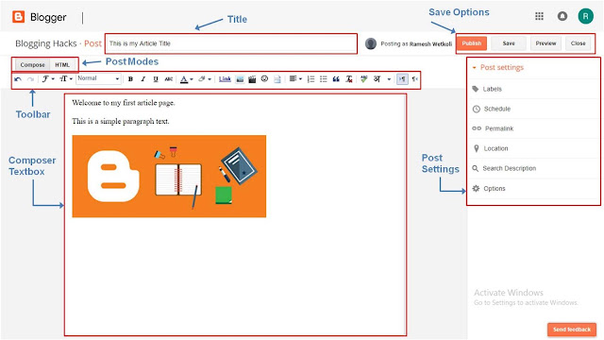Click the Close button
Image resolution: width=604 pixels, height=340 pixels.
coord(579,43)
